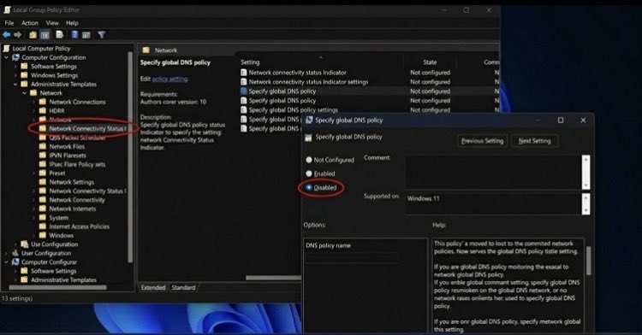Click the Next Setting button
642x335 pixels.
[534, 141]
